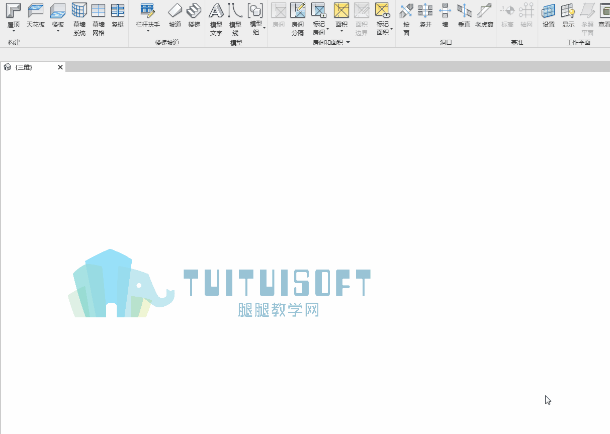Select the 楼板 (Floor) tool icon

[x=58, y=10]
